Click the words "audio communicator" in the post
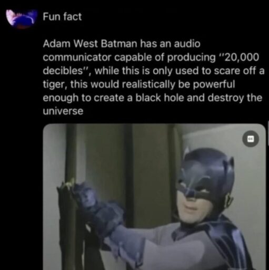The image size is (269, 270). 122,51
